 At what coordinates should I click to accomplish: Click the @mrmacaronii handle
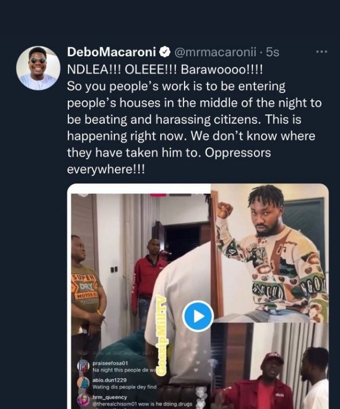215,53
